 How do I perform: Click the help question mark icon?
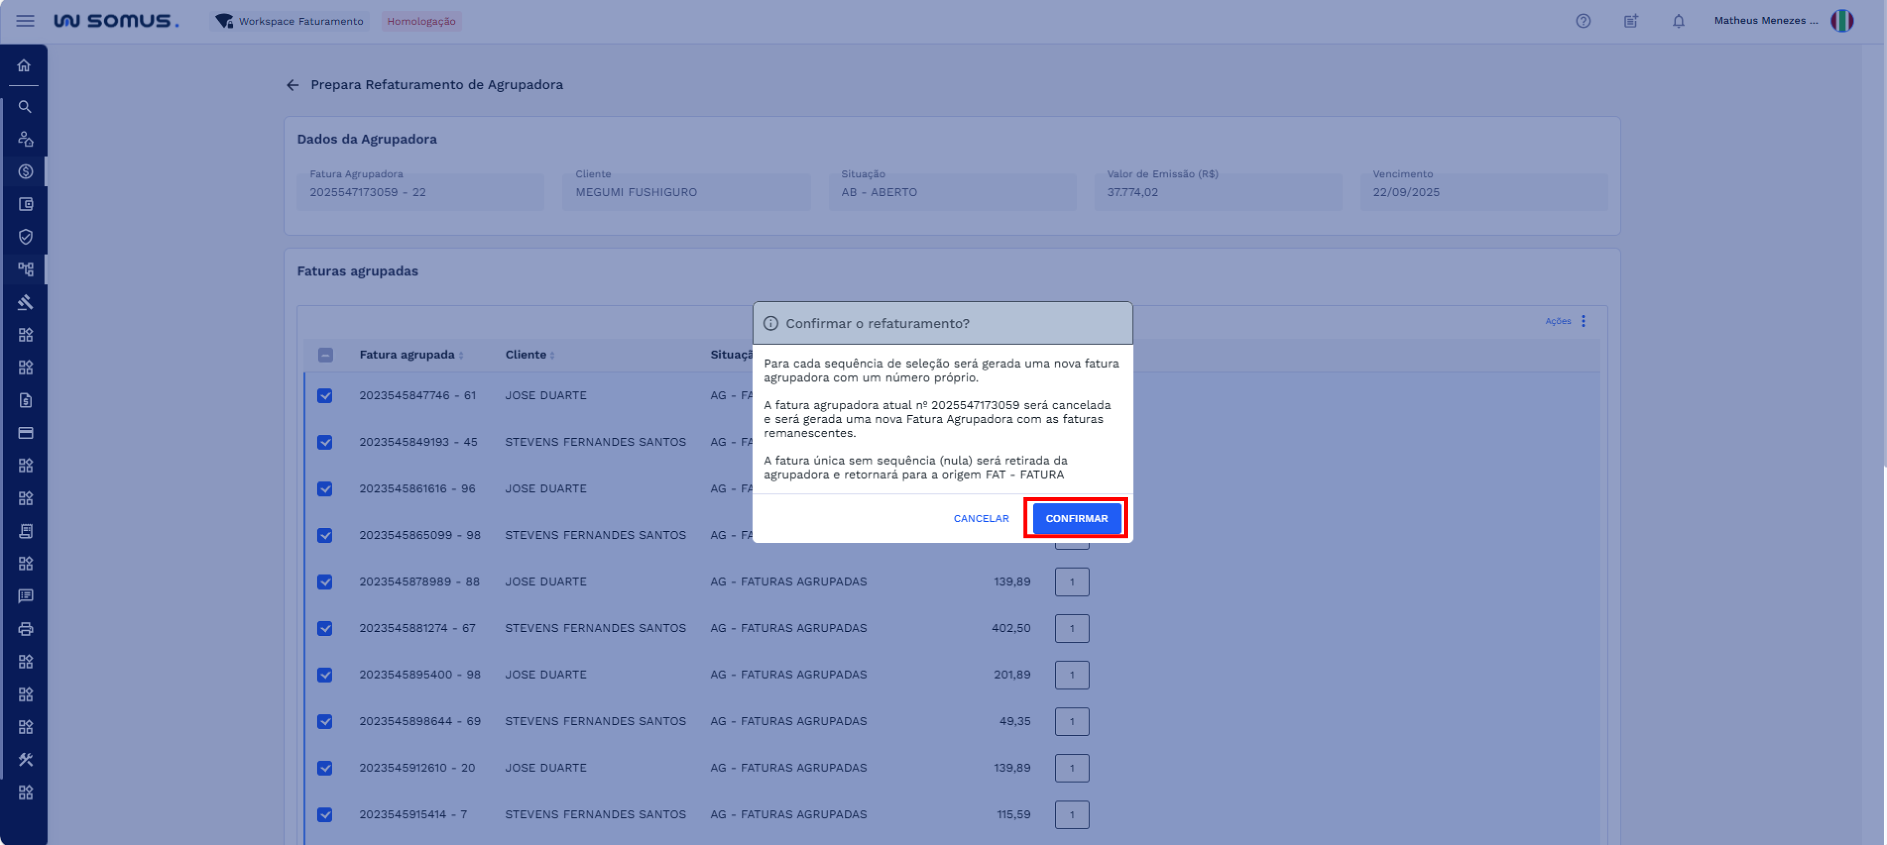click(1583, 21)
